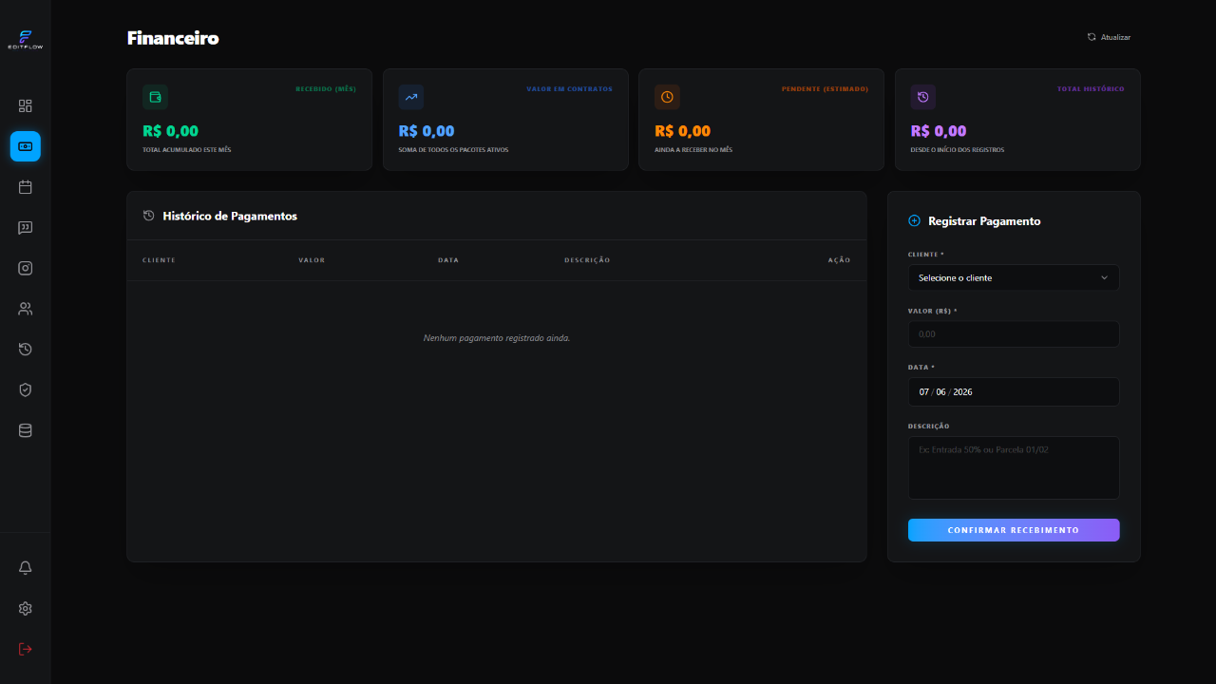Click the trending arrow icon on Contratos card
This screenshot has height=684, width=1216.
click(x=411, y=97)
